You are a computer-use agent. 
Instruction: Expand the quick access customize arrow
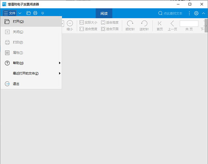[43, 13]
